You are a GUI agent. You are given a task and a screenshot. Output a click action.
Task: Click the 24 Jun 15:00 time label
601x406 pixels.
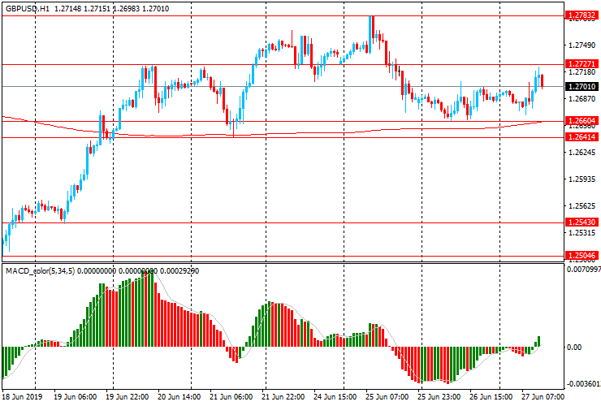(x=335, y=396)
